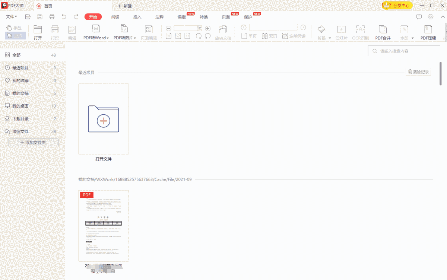Open the feedback message icon
This screenshot has height=280, width=447.
click(419, 17)
